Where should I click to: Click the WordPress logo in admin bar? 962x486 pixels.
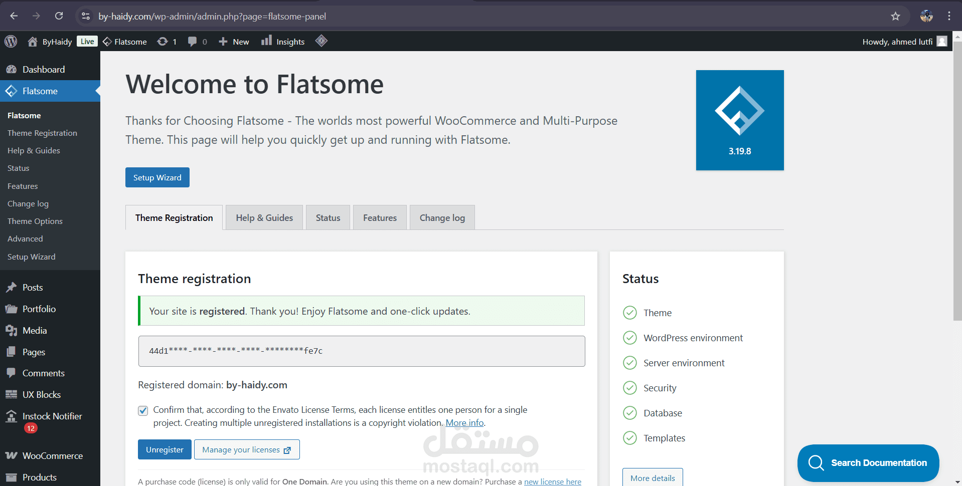[x=11, y=41]
